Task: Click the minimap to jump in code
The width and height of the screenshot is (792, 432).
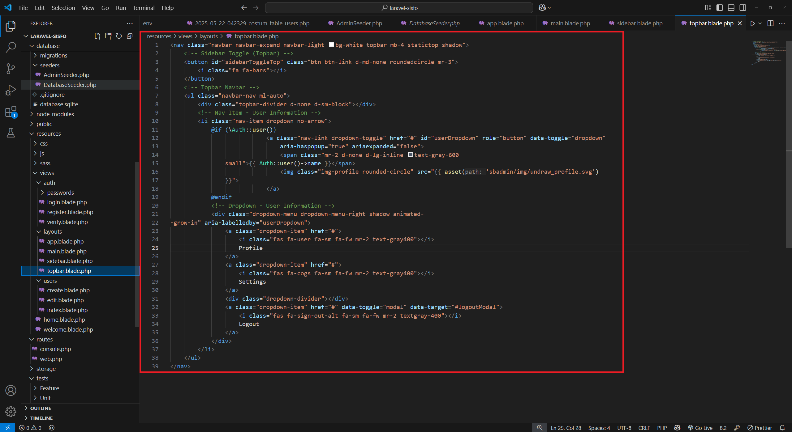Action: coord(767,53)
